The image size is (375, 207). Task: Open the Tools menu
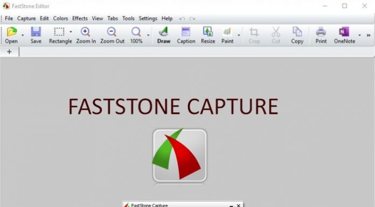pyautogui.click(x=128, y=18)
